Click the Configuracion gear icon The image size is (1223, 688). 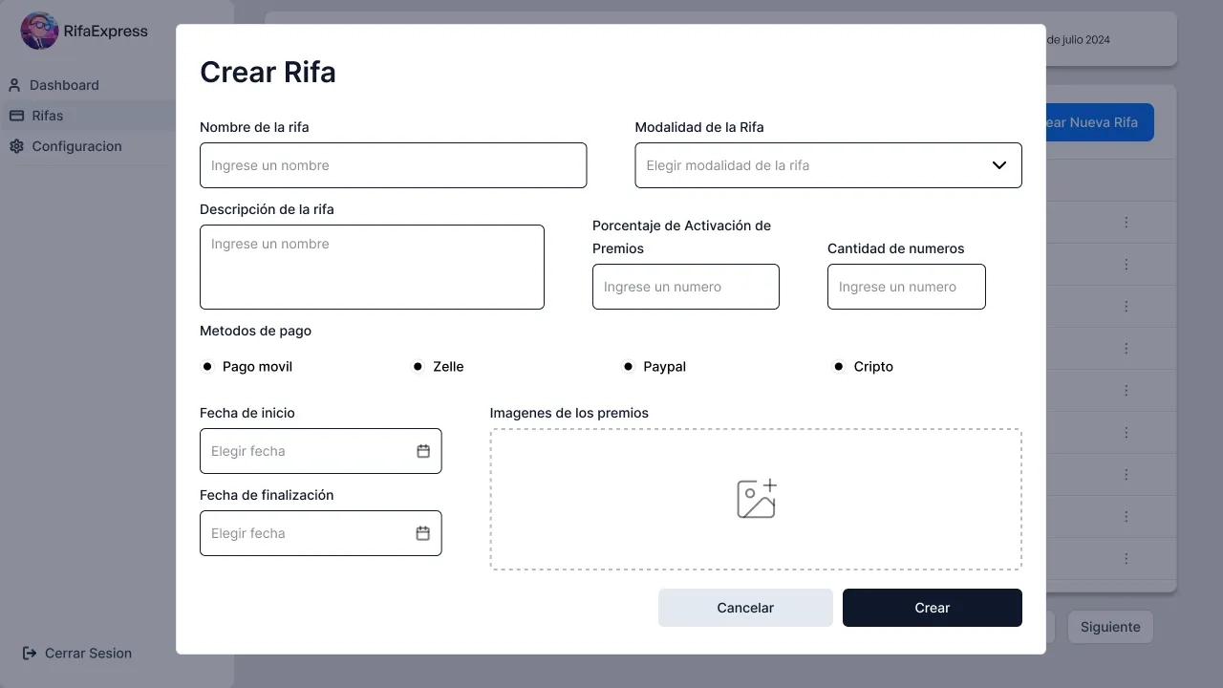[x=14, y=146]
